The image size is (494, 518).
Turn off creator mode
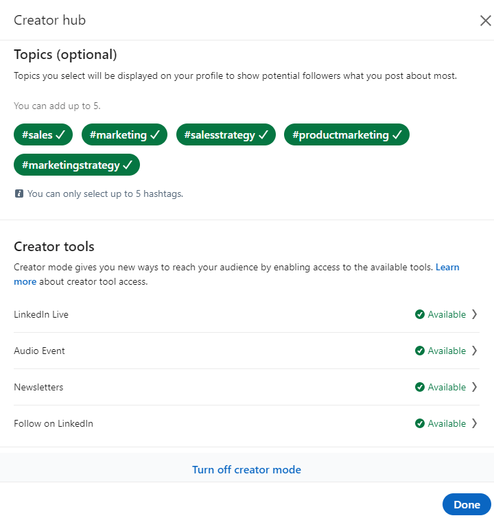coord(246,470)
